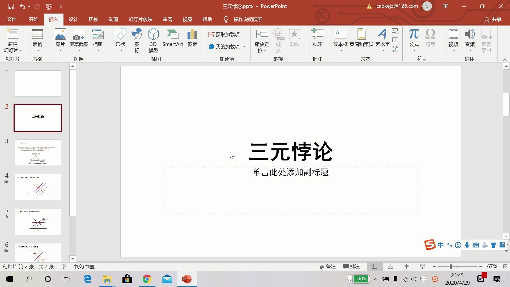Image resolution: width=510 pixels, height=287 pixels.
Task: Open the Animations (动画) tab
Action: tap(113, 19)
